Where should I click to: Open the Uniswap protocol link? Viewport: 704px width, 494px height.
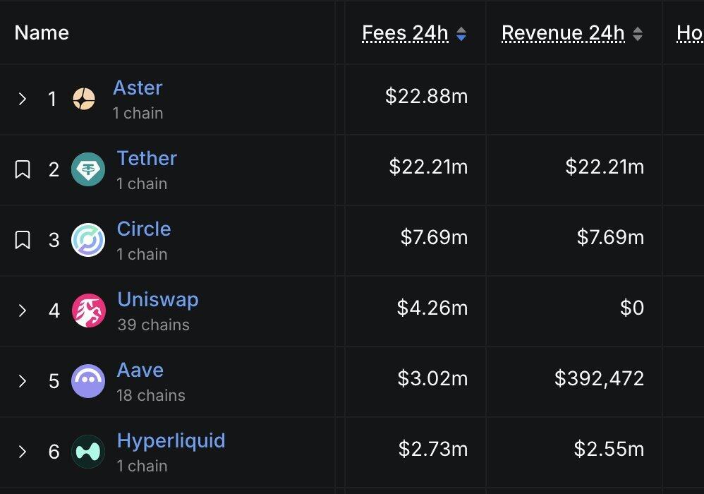click(x=157, y=299)
